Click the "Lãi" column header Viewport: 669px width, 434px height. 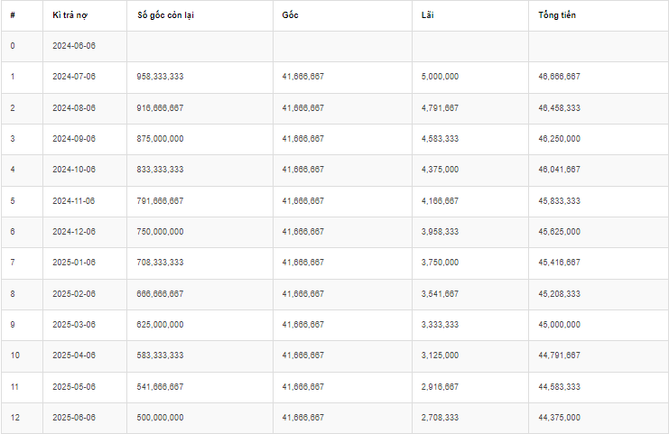pyautogui.click(x=429, y=16)
